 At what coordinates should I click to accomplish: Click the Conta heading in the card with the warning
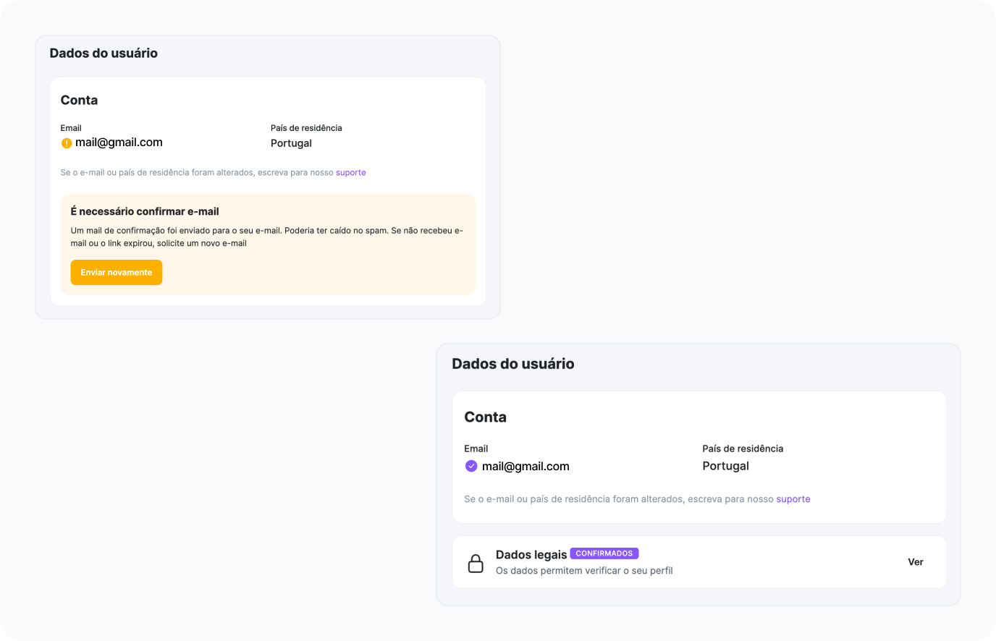pyautogui.click(x=79, y=101)
